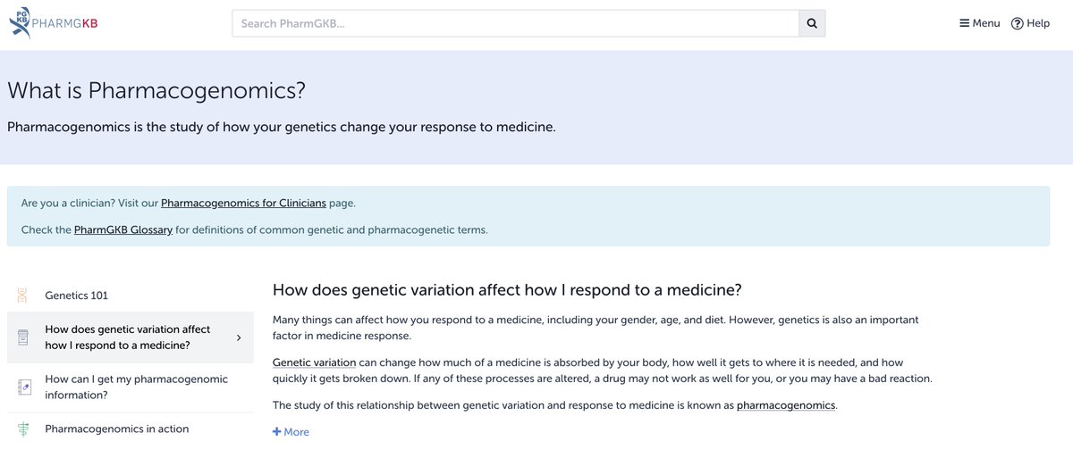Click the pharmacogenomic information report icon
The width and height of the screenshot is (1073, 458).
pyautogui.click(x=24, y=387)
